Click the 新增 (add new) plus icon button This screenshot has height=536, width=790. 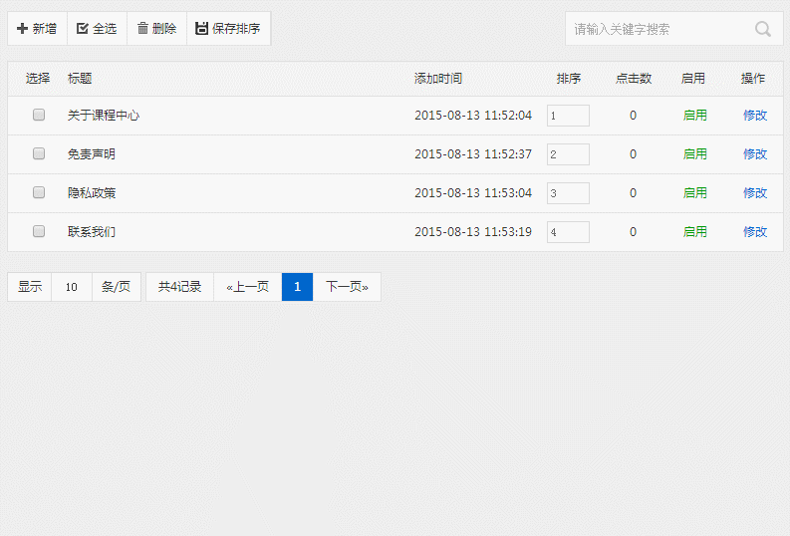pyautogui.click(x=37, y=29)
